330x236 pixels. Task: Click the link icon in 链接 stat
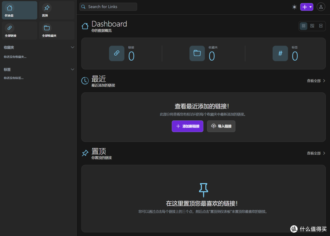pyautogui.click(x=117, y=53)
